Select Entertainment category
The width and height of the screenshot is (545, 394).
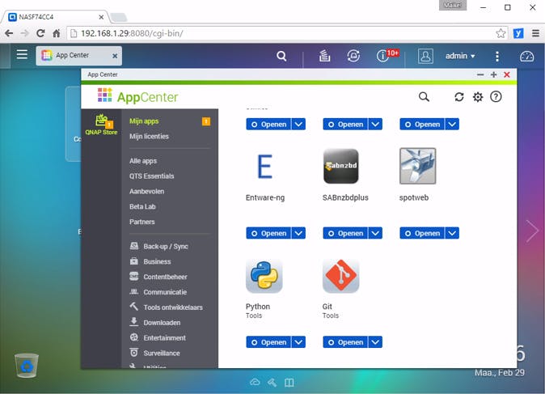[158, 337]
